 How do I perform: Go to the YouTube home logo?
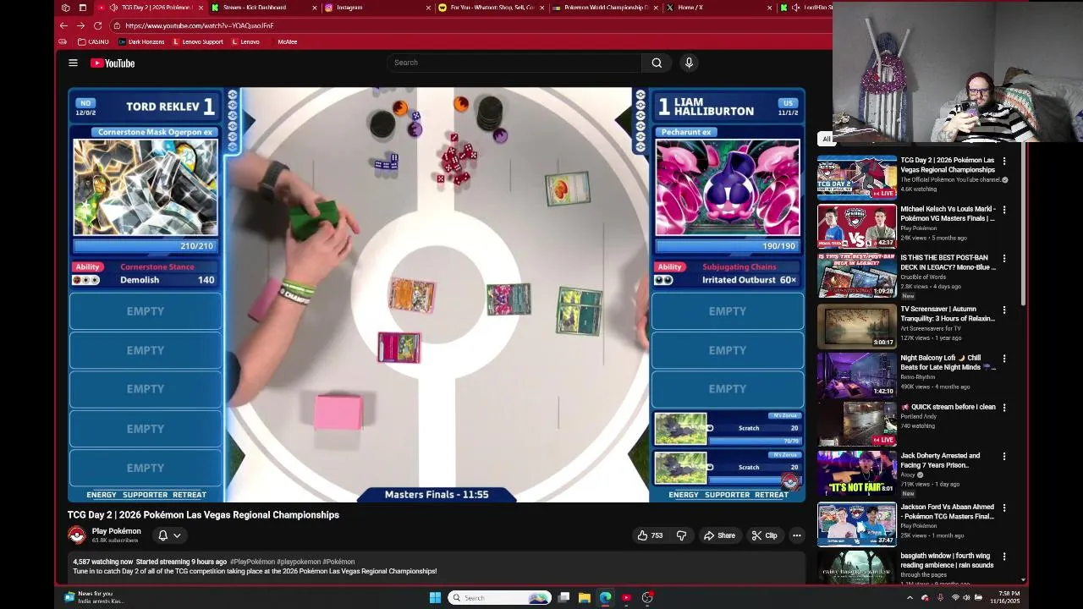(x=113, y=63)
